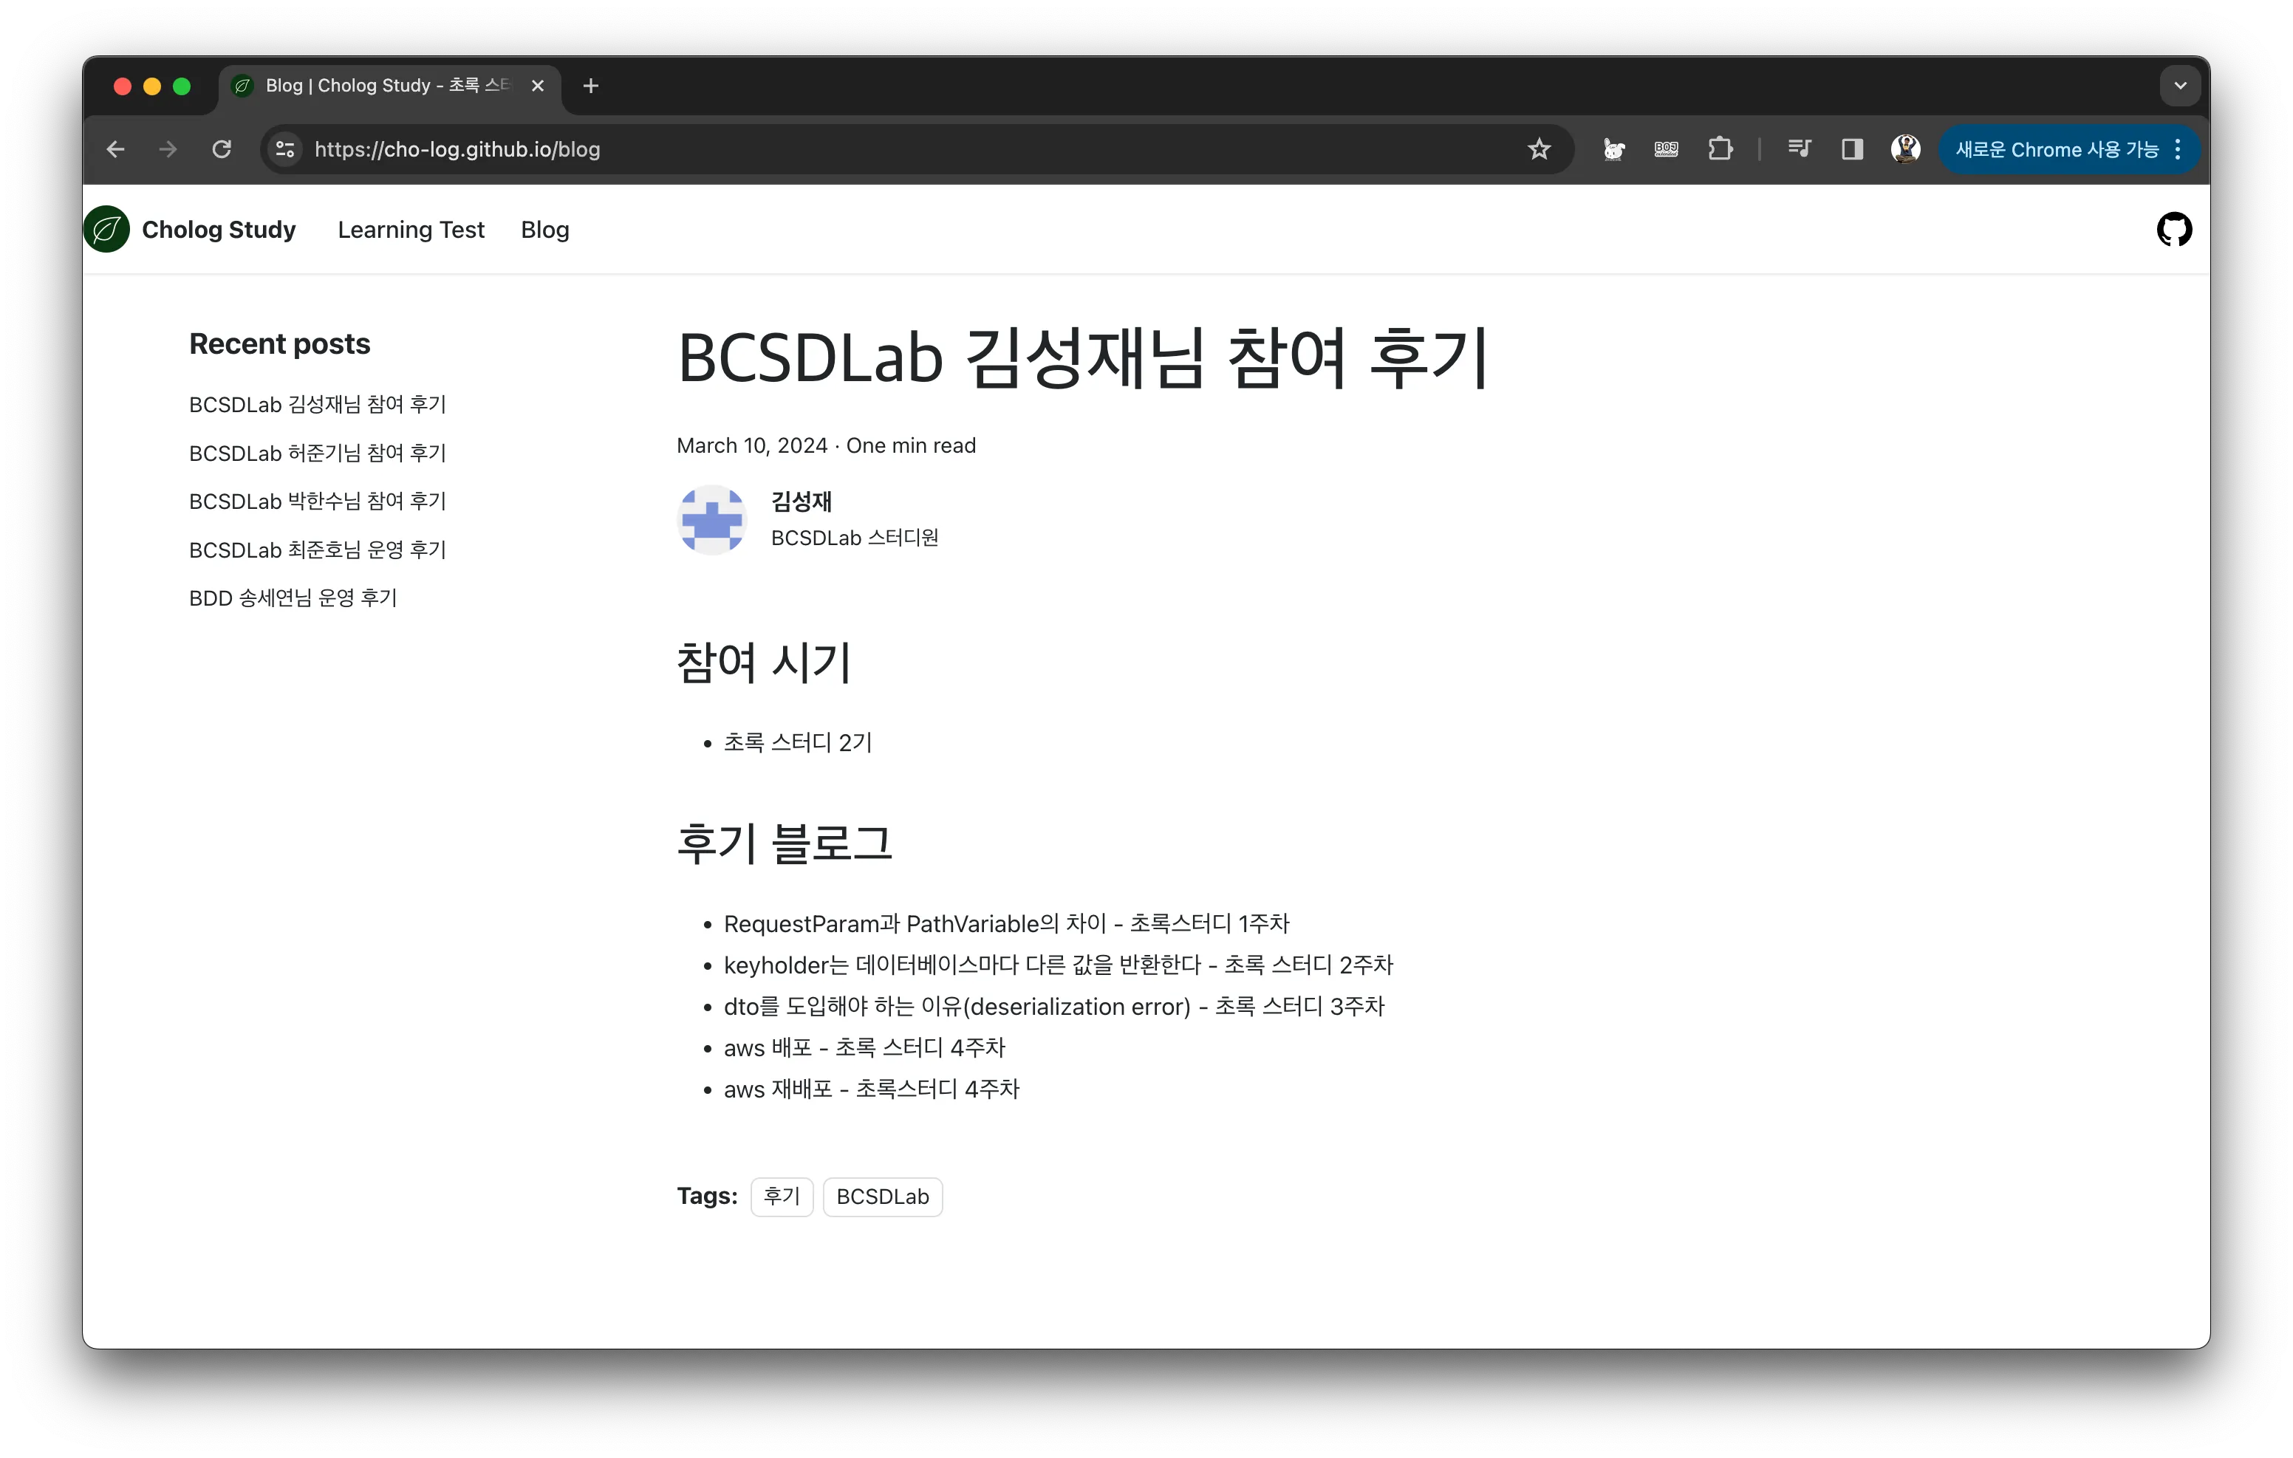2293x1458 pixels.
Task: Select the Blog nav item
Action: point(544,230)
